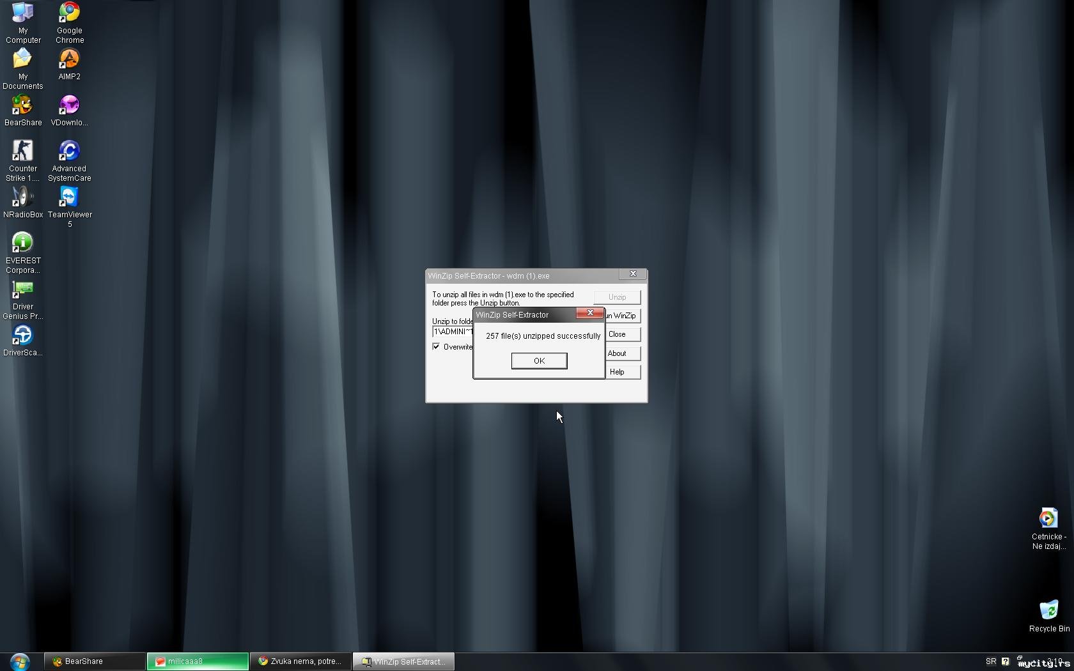Screen dimensions: 1074x671
Task: Select the Recycle Bin icon
Action: 1049,616
